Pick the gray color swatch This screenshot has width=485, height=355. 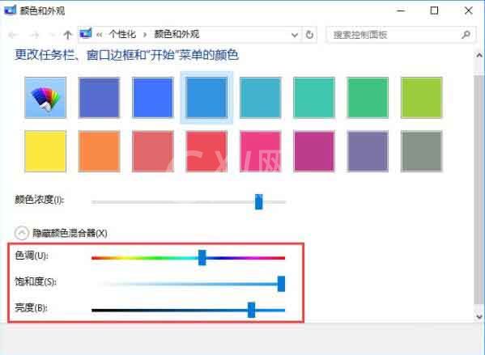pyautogui.click(x=421, y=151)
